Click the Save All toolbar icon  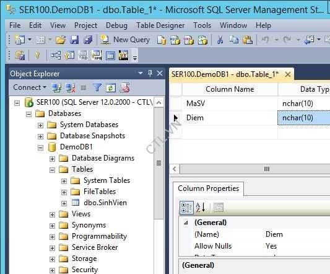88,40
